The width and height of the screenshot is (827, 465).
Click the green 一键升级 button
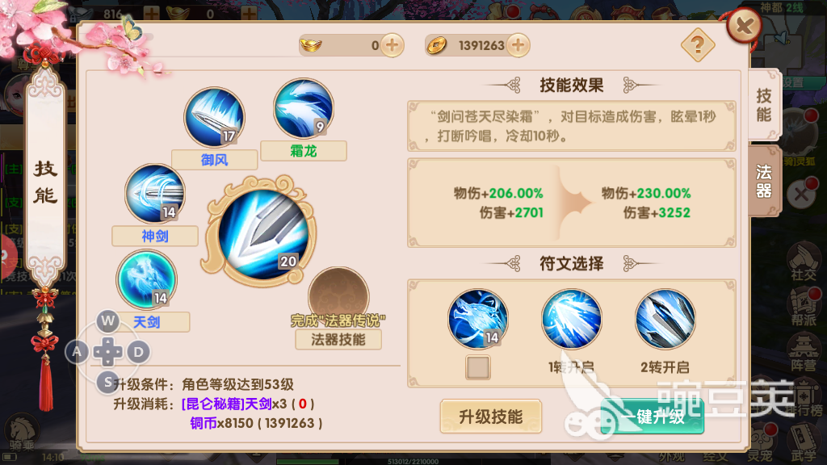tap(653, 417)
